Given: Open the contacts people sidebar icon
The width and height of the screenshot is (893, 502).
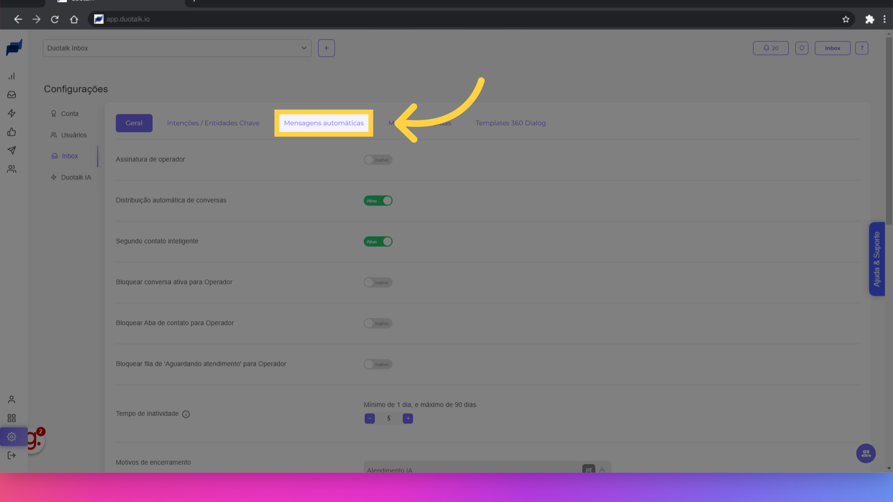Looking at the screenshot, I should click(12, 169).
